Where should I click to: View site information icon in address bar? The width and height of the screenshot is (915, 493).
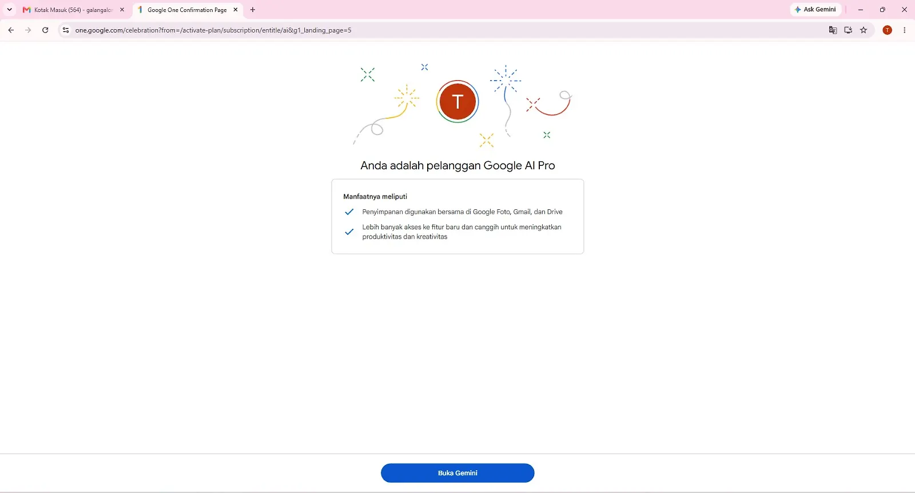pos(66,30)
